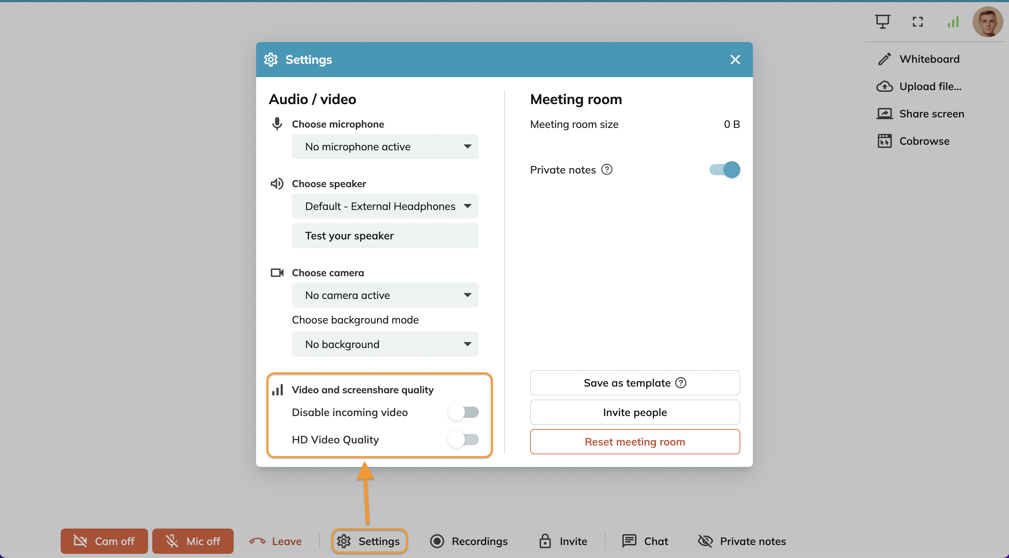Viewport: 1009px width, 558px height.
Task: Click Settings in the bottom toolbar
Action: pos(369,541)
